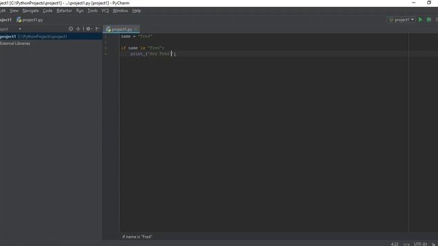Open the Project view selector dropdown arrow
Screen dimensions: 438x246
(x=20, y=29)
